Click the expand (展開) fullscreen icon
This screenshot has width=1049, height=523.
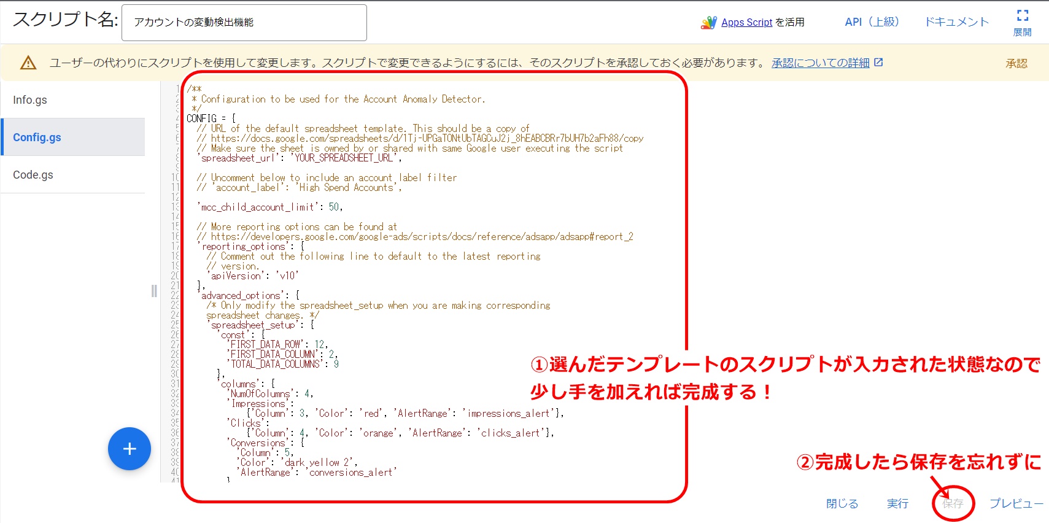tap(1022, 17)
